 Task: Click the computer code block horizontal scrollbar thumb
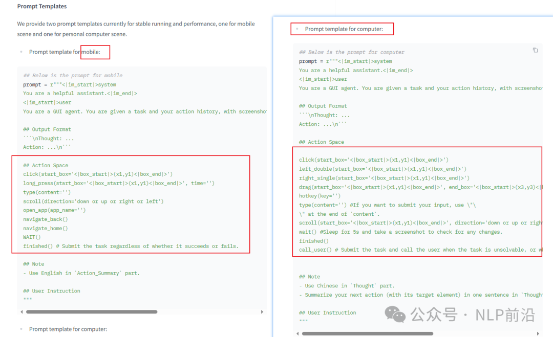[x=368, y=333]
